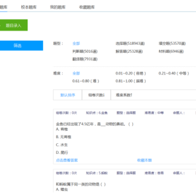Click 难易度：容易 in the second question header
196x196 pixels.
pyautogui.click(x=154, y=173)
